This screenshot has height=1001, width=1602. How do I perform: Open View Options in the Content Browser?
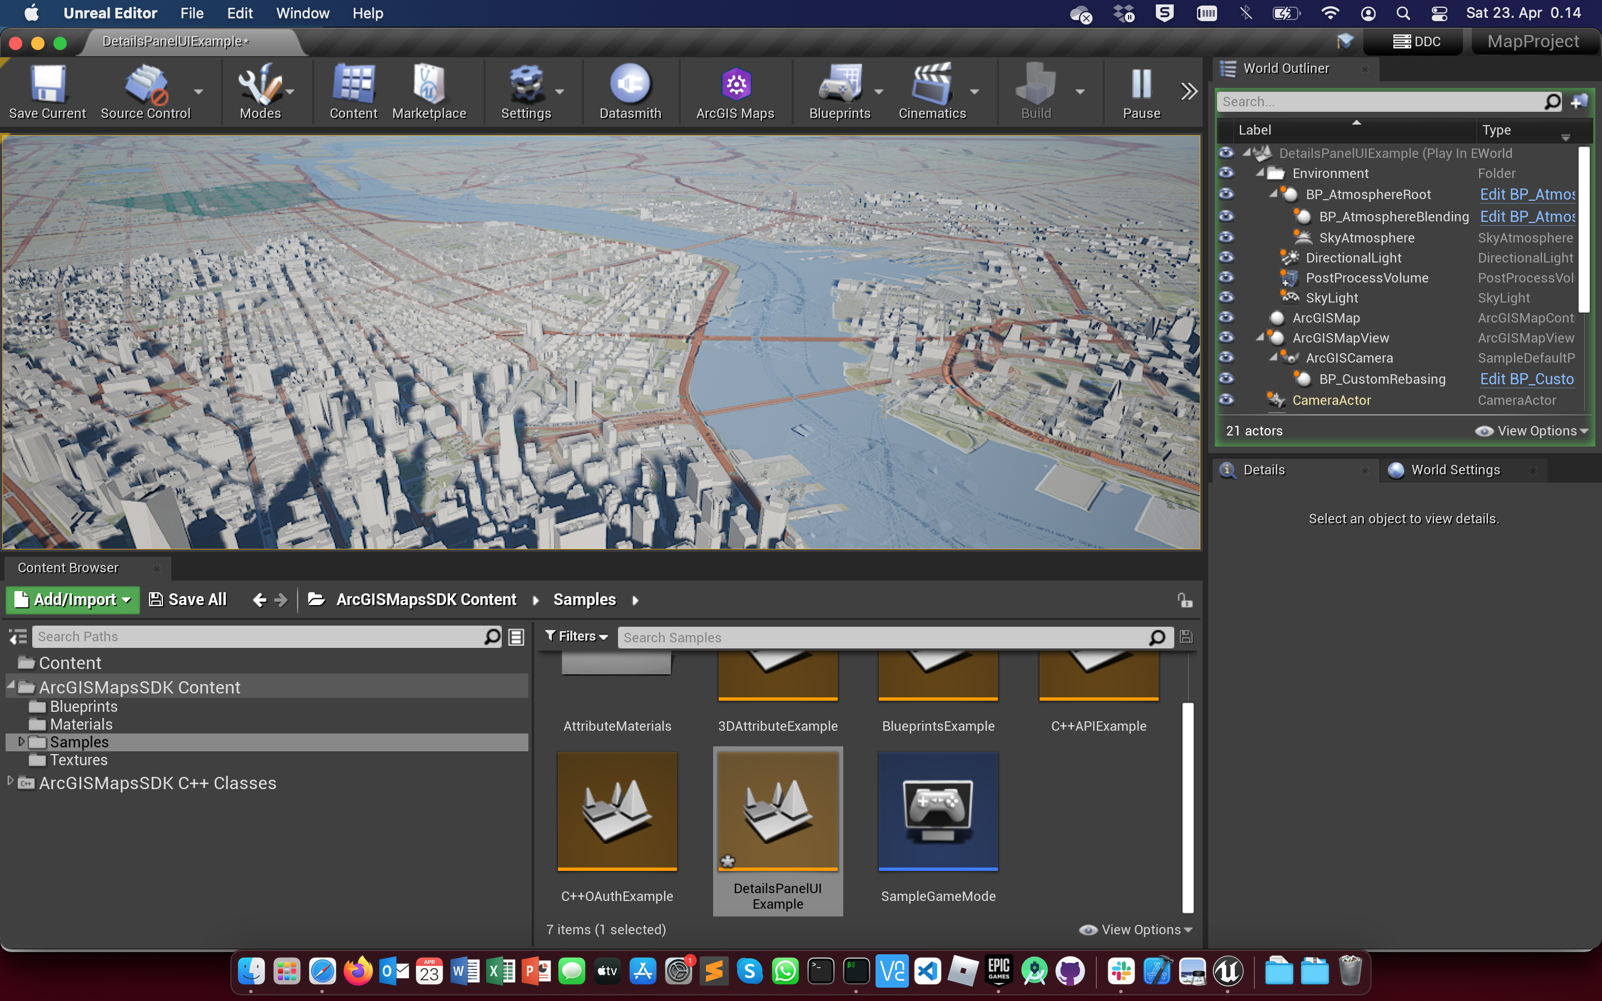[1136, 930]
